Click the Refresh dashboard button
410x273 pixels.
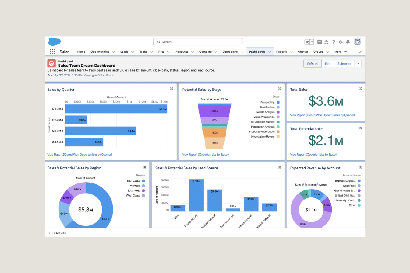pyautogui.click(x=312, y=63)
